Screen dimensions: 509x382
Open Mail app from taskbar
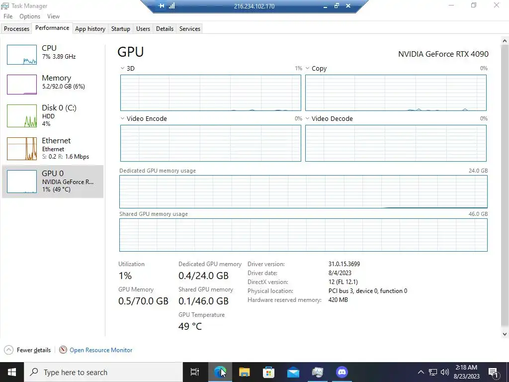click(293, 372)
